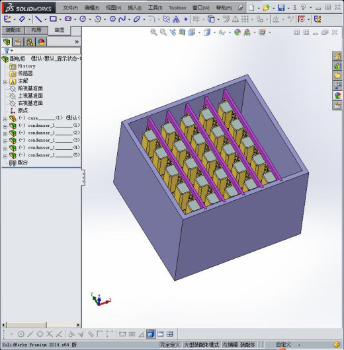Toggle the shaded display button in bottom toolbar

(151, 334)
